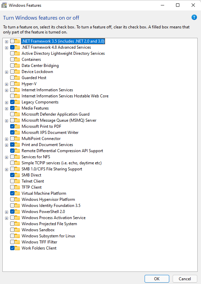
Task: Enable Windows Hypervisor Platform checkbox
Action: coord(12,199)
